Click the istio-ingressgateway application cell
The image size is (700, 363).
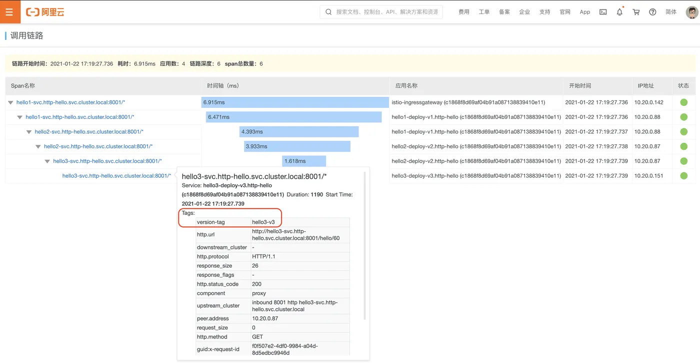tap(468, 102)
